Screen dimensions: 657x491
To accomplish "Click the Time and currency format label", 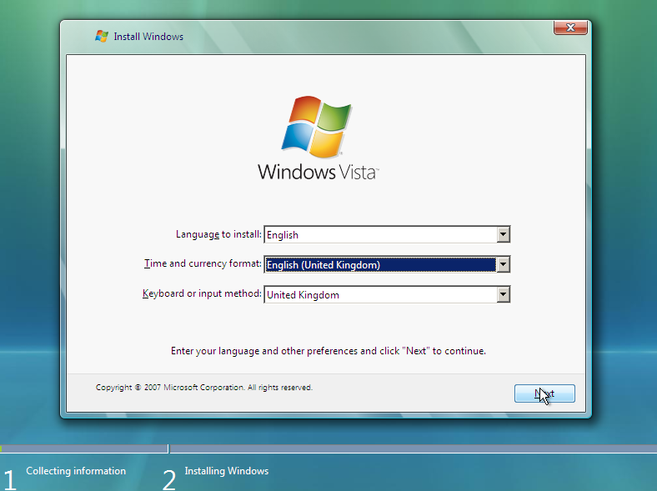I will click(203, 263).
